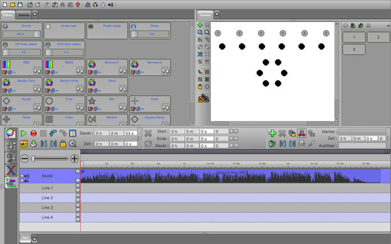Expand the left side panel triangle
Viewport: 391px width, 244px height.
pyautogui.click(x=2, y=186)
